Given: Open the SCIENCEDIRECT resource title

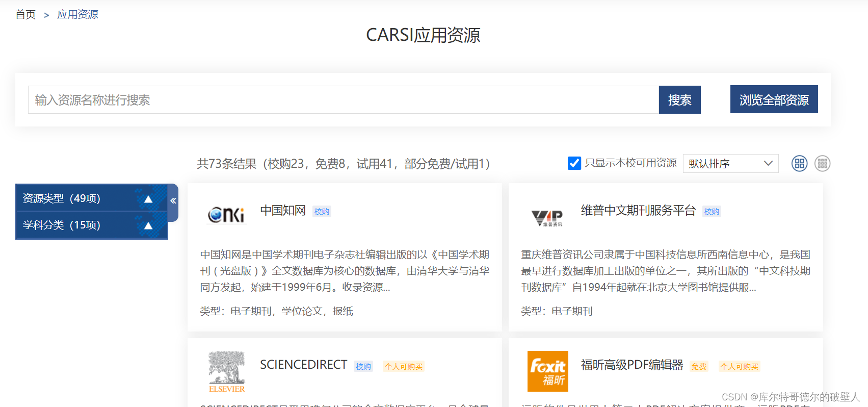Looking at the screenshot, I should 303,365.
